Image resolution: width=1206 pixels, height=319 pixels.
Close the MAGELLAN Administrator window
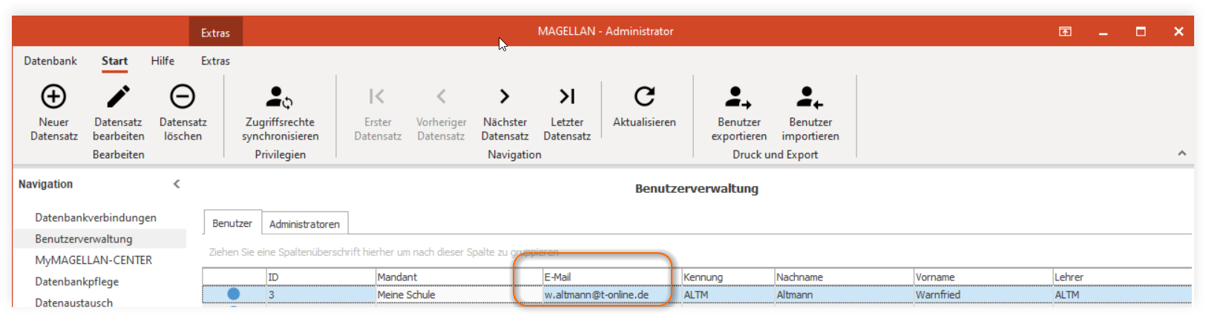[1179, 31]
